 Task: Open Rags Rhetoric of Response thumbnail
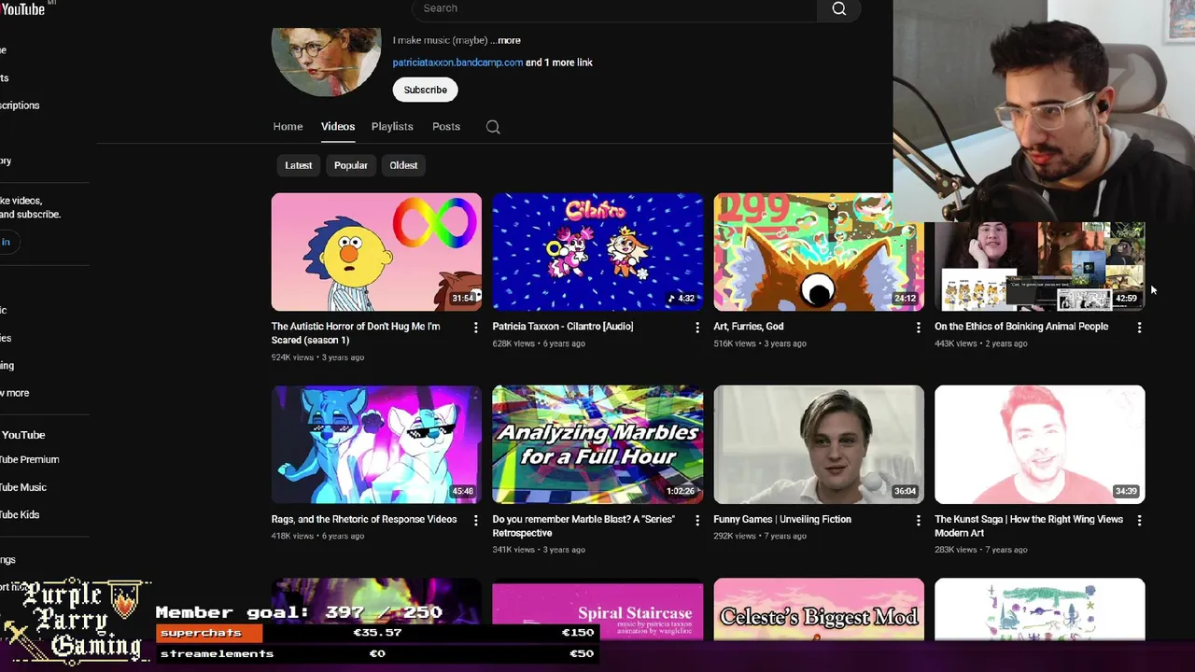(376, 444)
